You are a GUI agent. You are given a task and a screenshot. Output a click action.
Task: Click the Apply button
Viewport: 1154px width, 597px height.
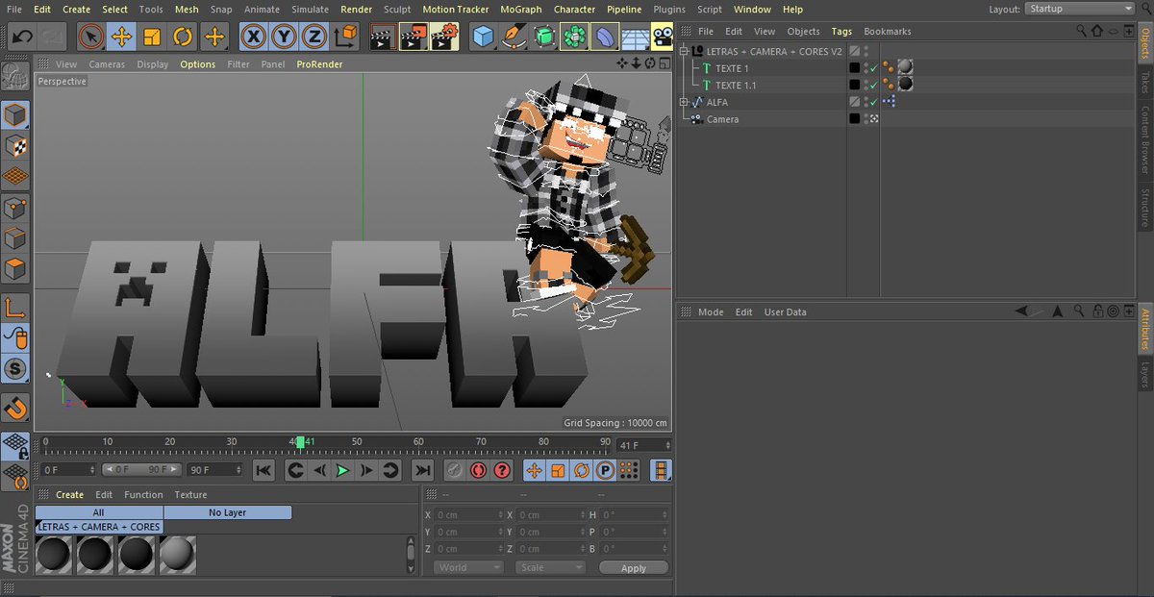(x=634, y=568)
